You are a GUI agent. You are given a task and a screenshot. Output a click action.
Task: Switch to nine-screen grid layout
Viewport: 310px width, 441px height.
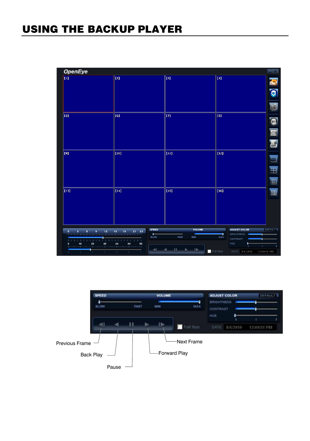click(274, 181)
